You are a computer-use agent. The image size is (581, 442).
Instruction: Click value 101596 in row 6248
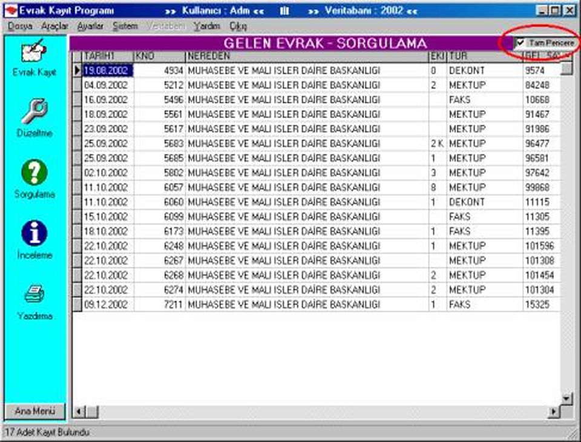tap(541, 246)
